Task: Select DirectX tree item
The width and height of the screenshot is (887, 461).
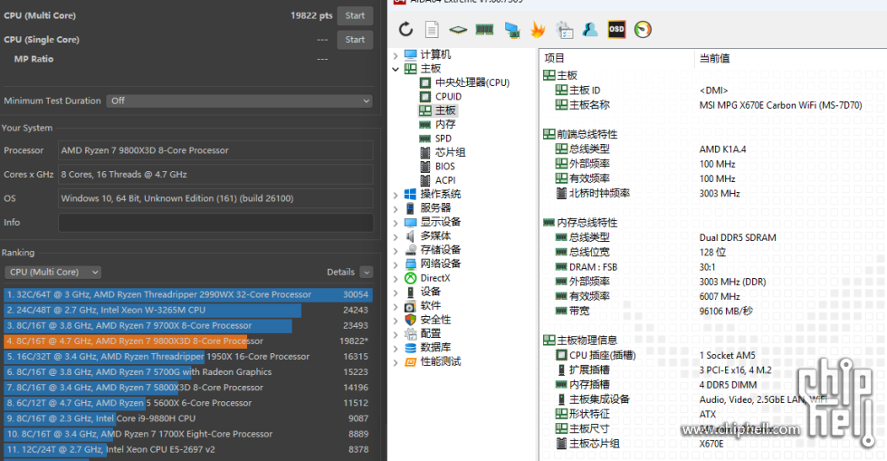Action: click(x=435, y=278)
